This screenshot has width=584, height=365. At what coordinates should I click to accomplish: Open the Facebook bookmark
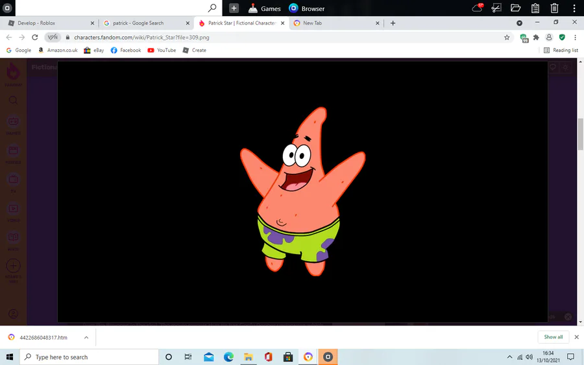point(126,50)
